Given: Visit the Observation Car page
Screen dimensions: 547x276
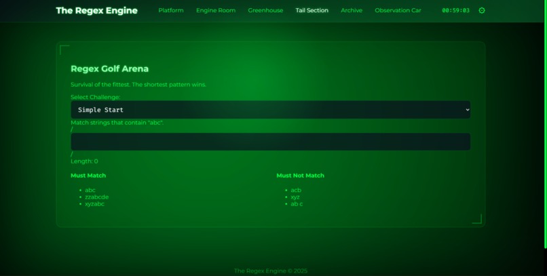Looking at the screenshot, I should [x=398, y=10].
